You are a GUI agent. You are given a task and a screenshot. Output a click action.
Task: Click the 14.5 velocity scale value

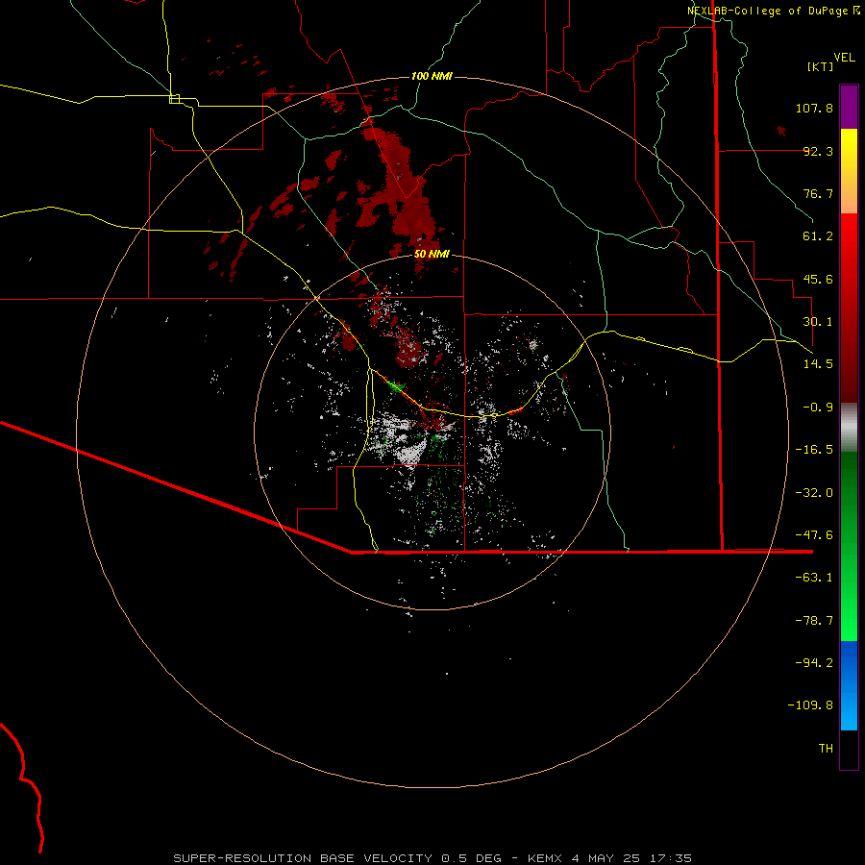click(x=818, y=364)
